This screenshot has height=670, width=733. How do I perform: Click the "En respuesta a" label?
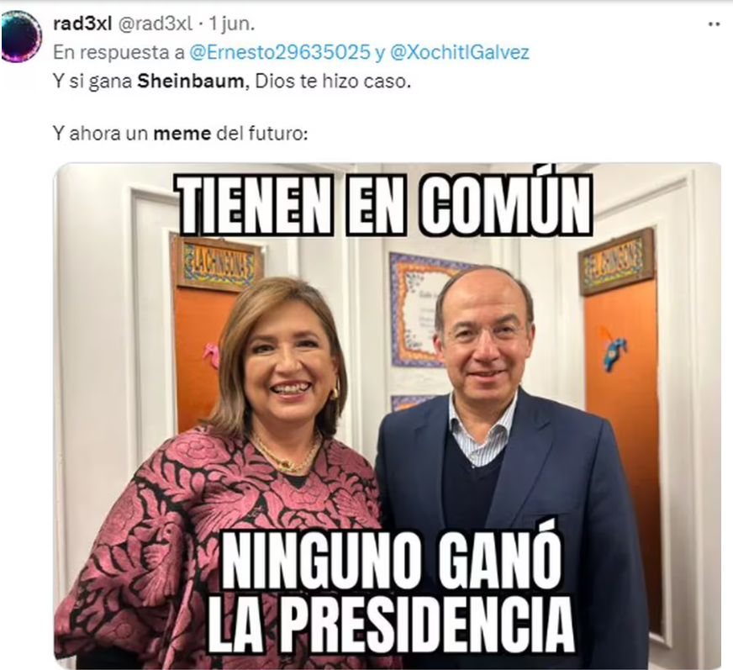[x=119, y=52]
